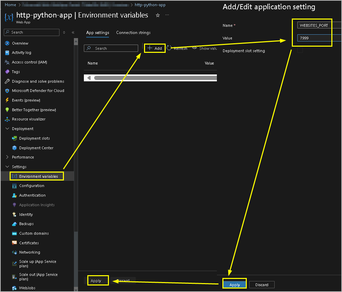Sort by the Name column header
The image size is (342, 292).
point(93,63)
